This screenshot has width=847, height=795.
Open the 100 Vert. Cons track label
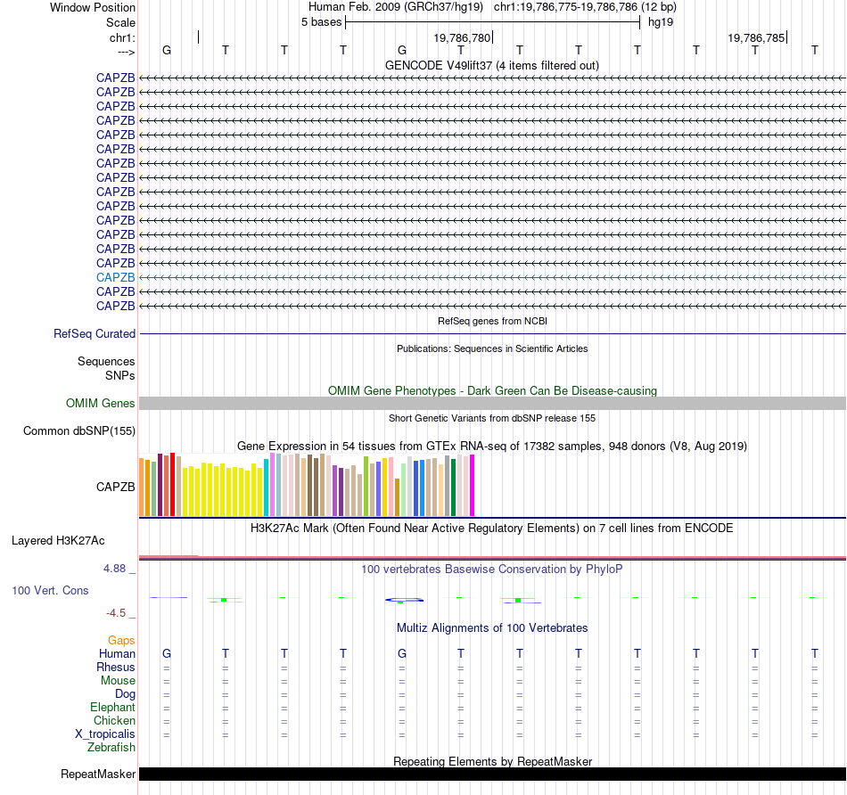click(x=50, y=590)
